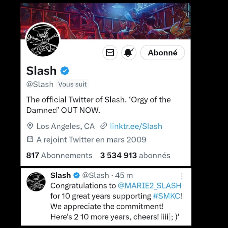Open direct message envelope icon

pyautogui.click(x=110, y=53)
